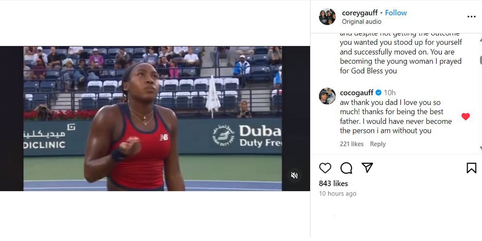Open Original audio link
Screen dimensions: 482x241
[361, 22]
